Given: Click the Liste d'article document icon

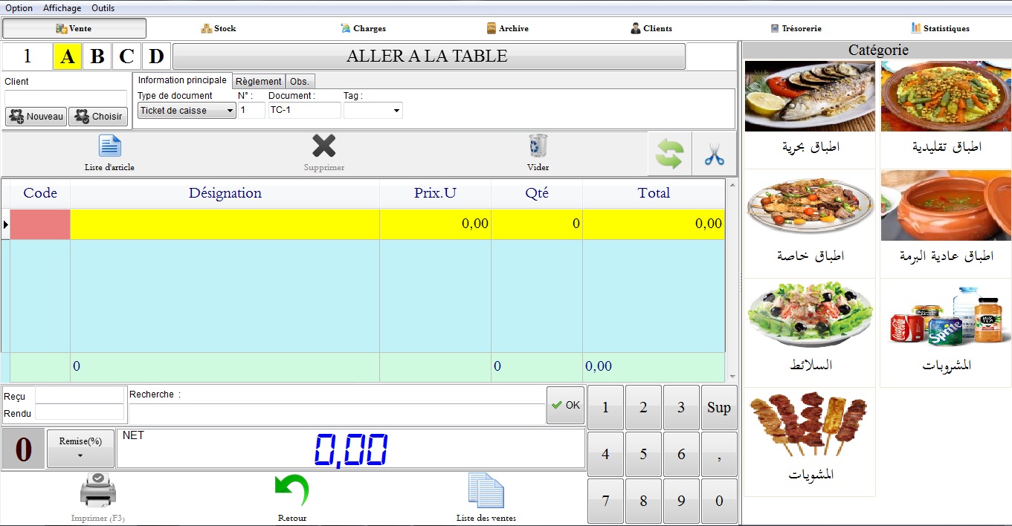Looking at the screenshot, I should click(x=109, y=146).
